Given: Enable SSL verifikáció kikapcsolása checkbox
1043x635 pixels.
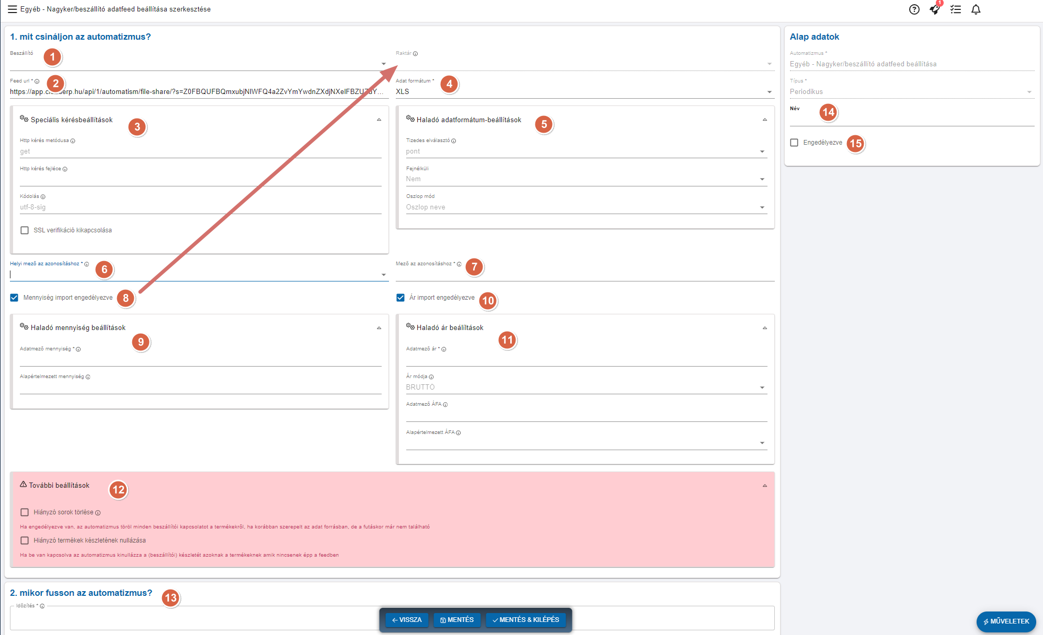Looking at the screenshot, I should (25, 230).
